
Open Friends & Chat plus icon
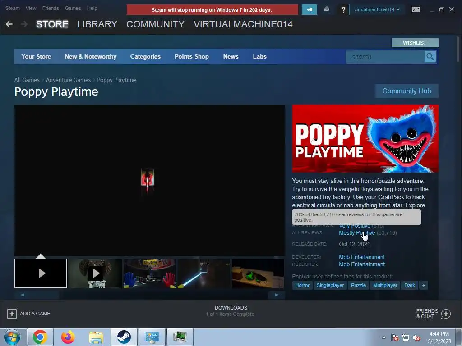coord(446,314)
